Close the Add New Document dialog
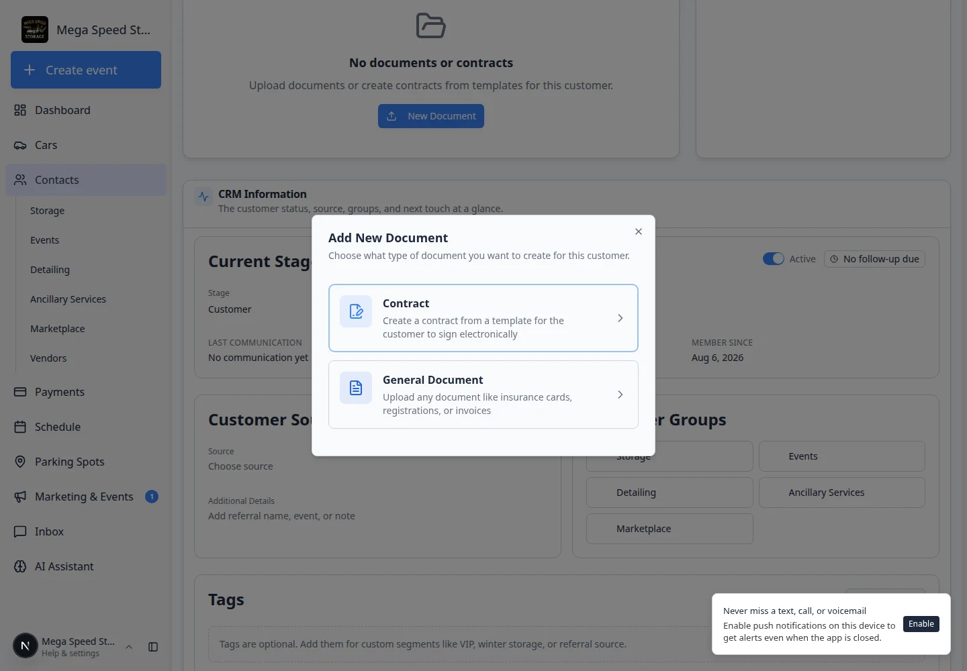The height and width of the screenshot is (671, 967). coord(639,231)
